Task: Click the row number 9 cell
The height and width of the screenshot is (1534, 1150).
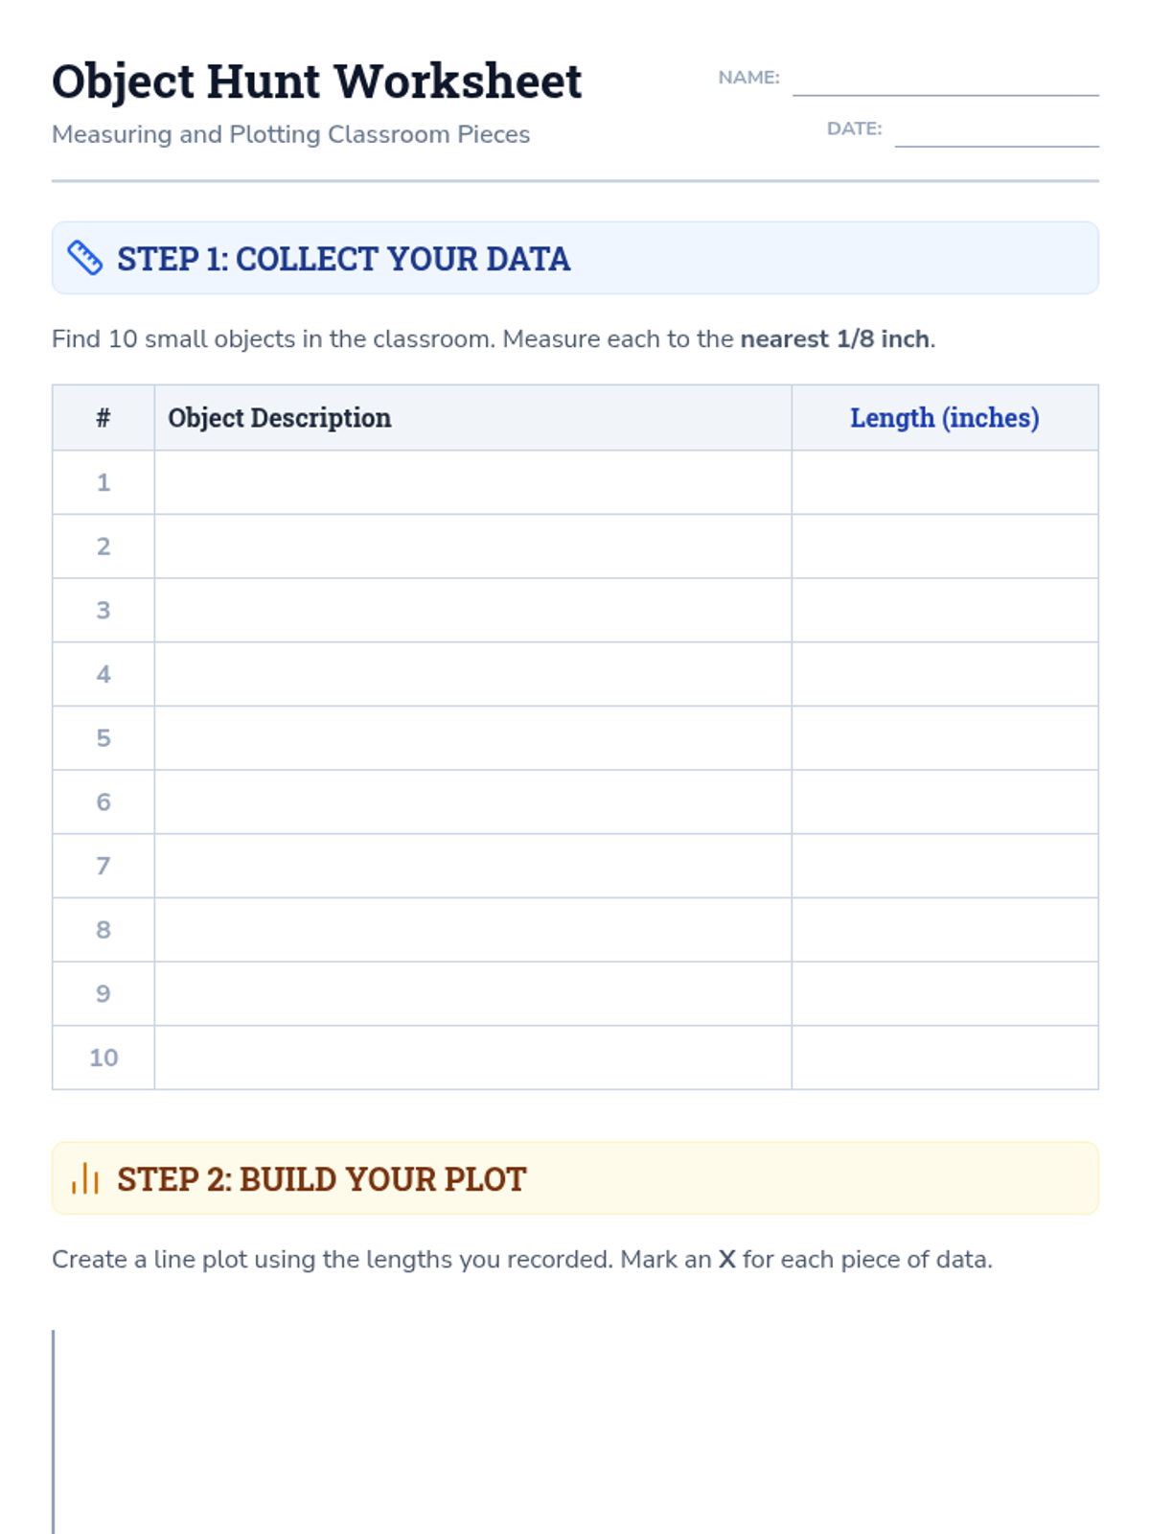Action: [x=103, y=993]
